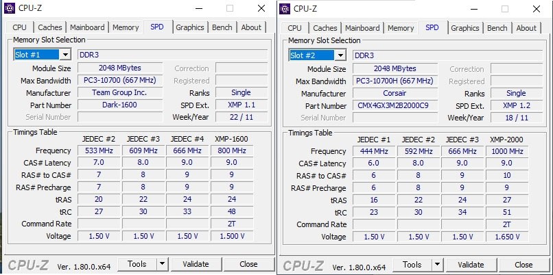
Task: Expand the Slot #2 dropdown arrow
Action: point(340,55)
